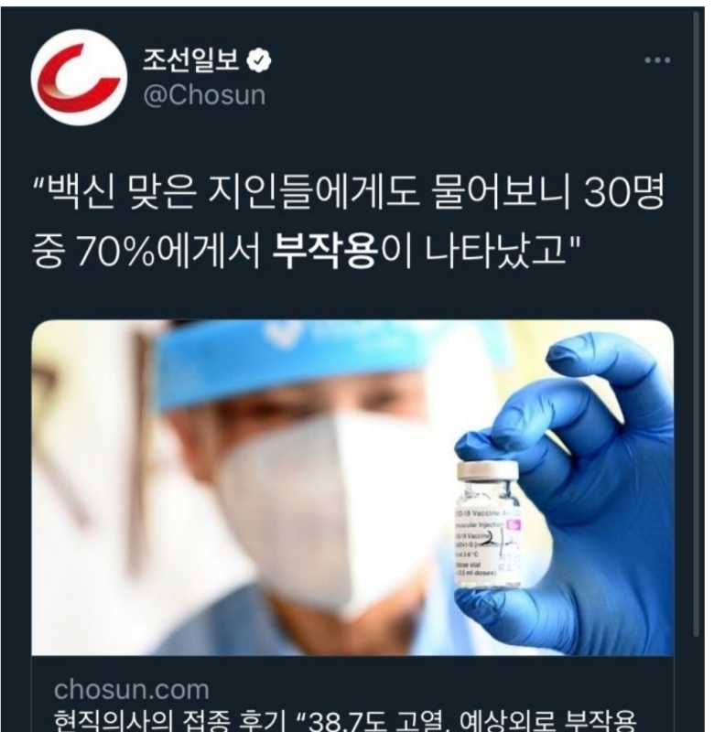The image size is (714, 732).
Task: Click the 30명 text in the tweet
Action: pyautogui.click(x=624, y=191)
